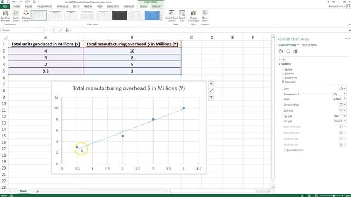The height and width of the screenshot is (197, 351).
Task: Click the chart title text
Action: coord(128,88)
